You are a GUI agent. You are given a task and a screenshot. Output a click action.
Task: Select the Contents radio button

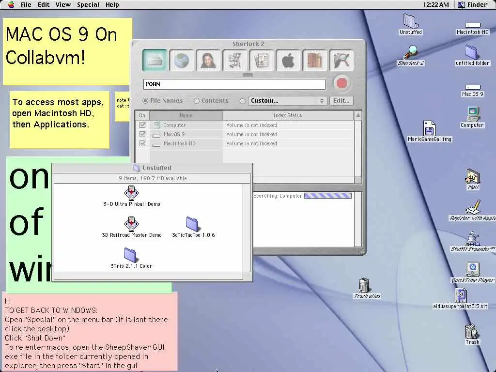tap(197, 101)
